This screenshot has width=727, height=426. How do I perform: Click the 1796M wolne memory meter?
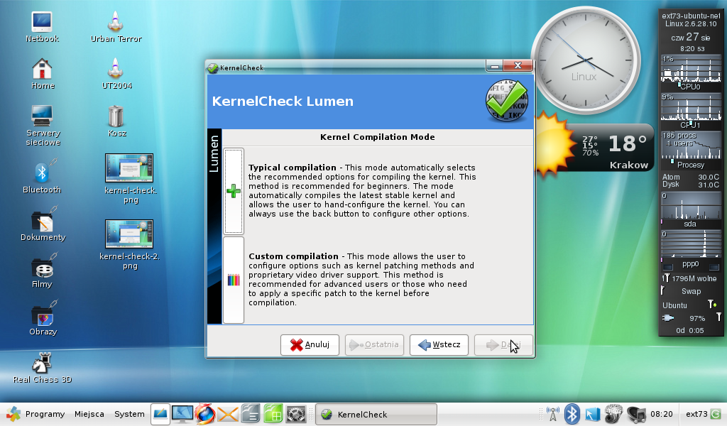pyautogui.click(x=691, y=278)
